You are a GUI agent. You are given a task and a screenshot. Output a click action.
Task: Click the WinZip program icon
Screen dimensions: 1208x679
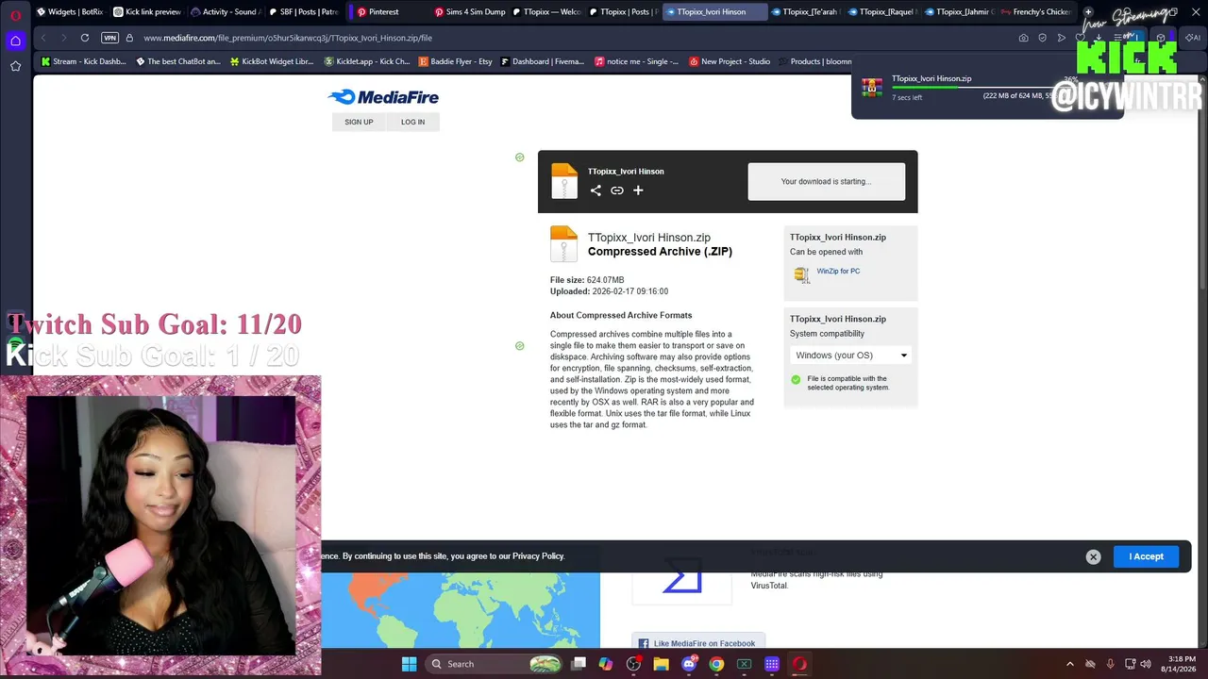[801, 273]
